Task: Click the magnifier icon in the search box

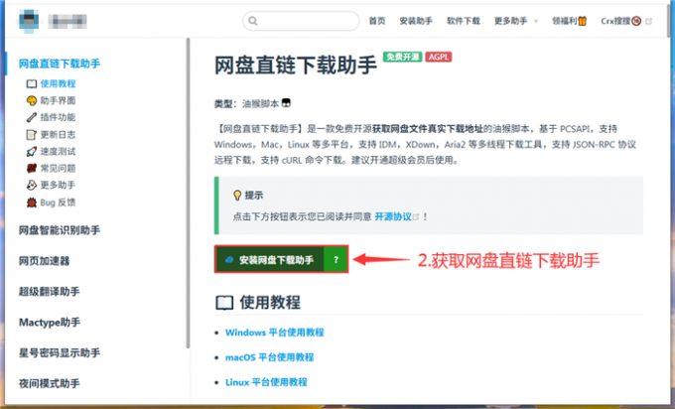Action: point(253,21)
